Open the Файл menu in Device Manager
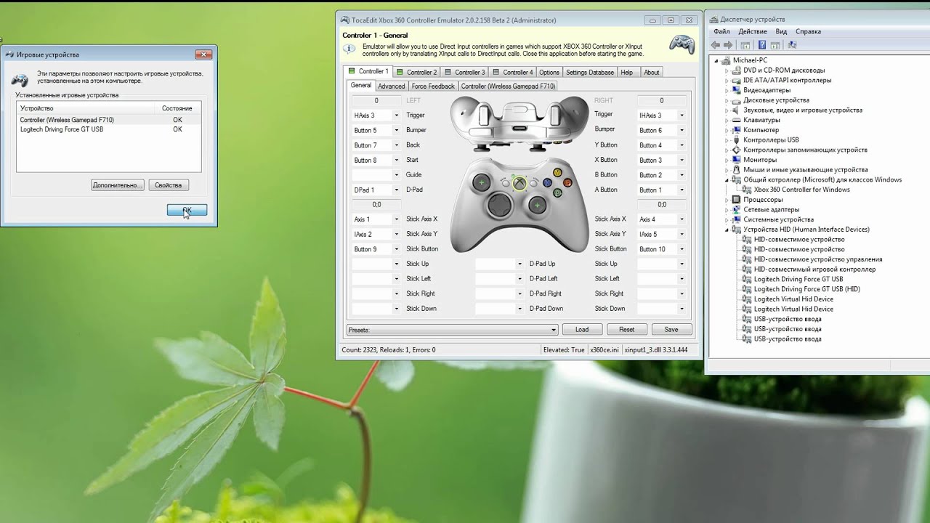 tap(721, 31)
